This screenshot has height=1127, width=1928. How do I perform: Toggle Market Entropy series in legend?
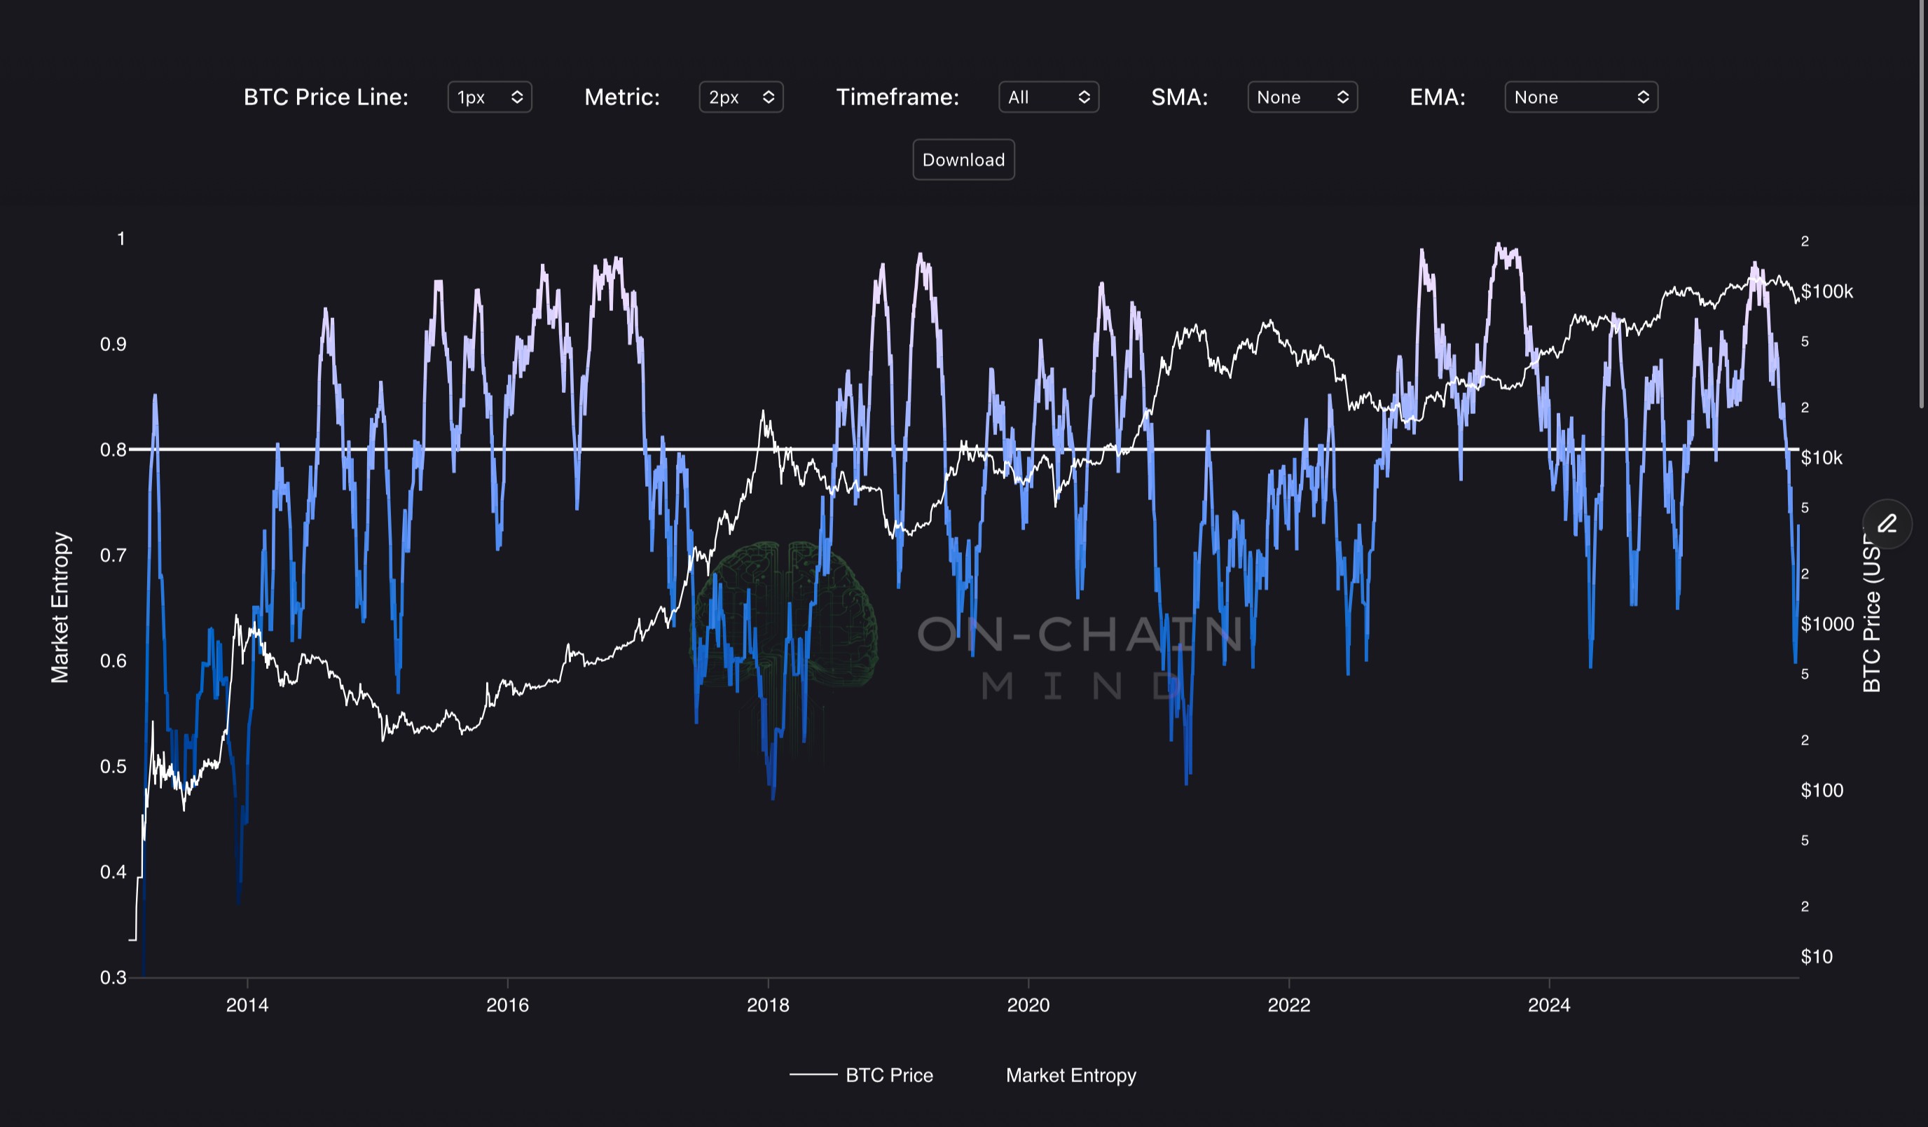point(1070,1075)
